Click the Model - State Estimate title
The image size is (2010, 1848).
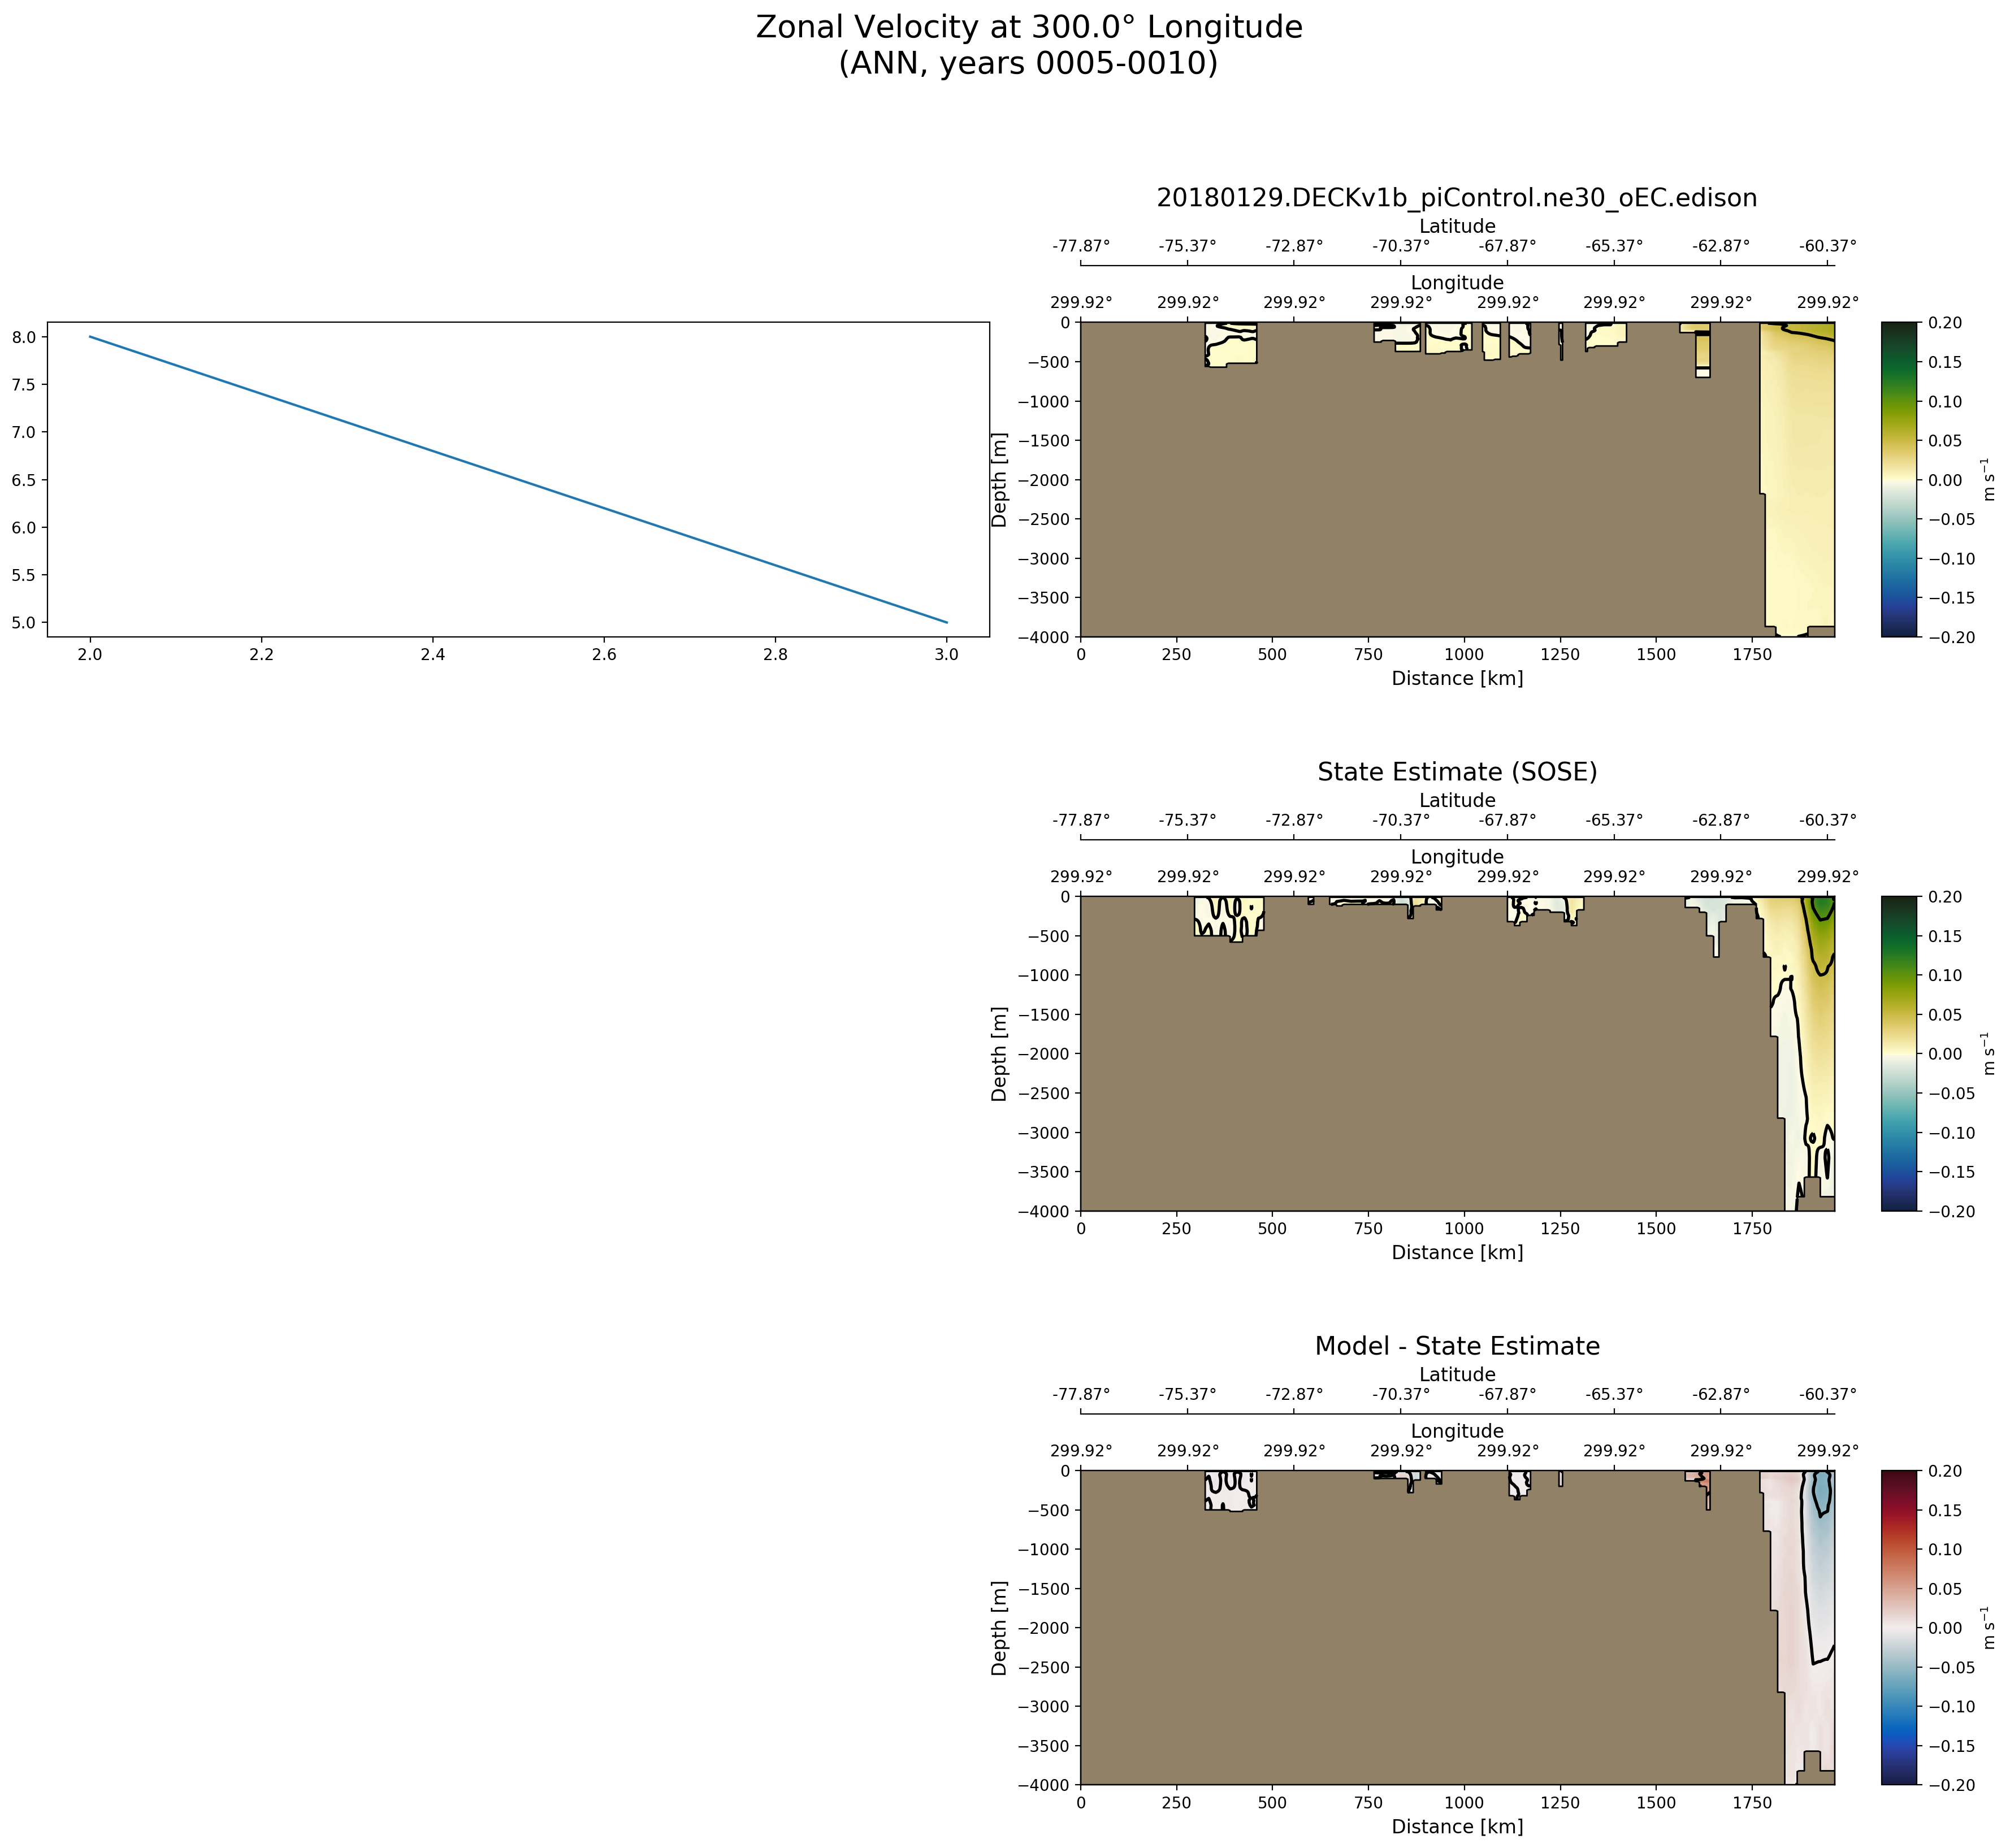tap(1456, 1346)
